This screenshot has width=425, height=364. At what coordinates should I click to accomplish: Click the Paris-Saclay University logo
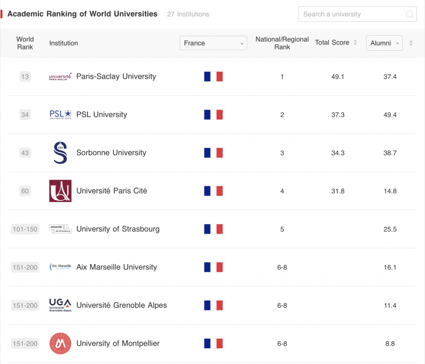[60, 77]
